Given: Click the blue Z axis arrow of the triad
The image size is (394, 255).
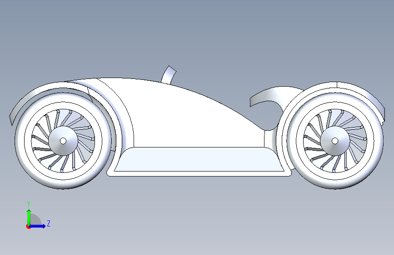Looking at the screenshot, I should pyautogui.click(x=37, y=226).
